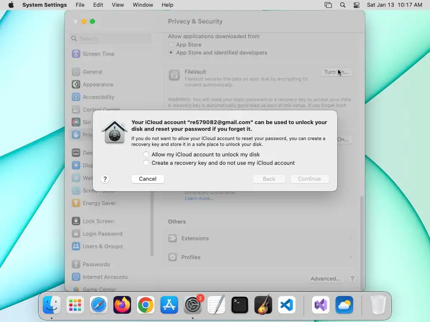
Task: Open General settings in the sidebar
Action: tap(92, 72)
